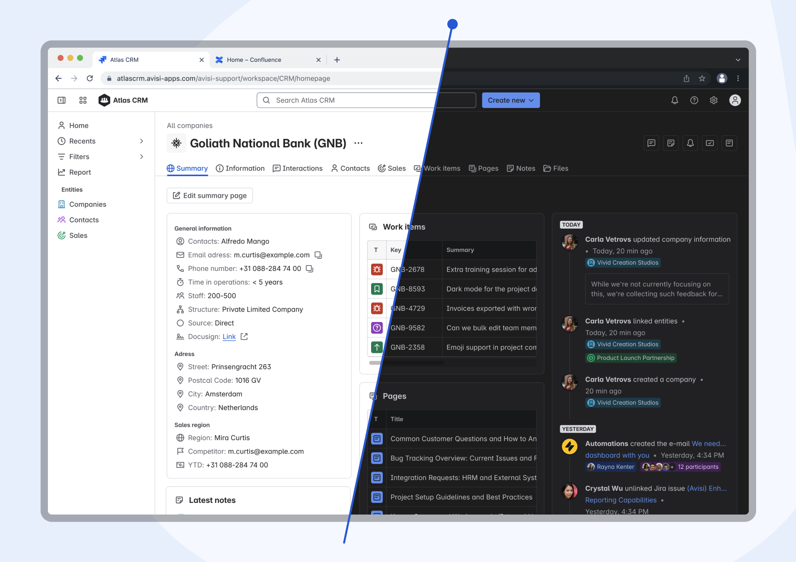Image resolution: width=796 pixels, height=562 pixels.
Task: Click the Vivid Creation Studios tag under updated company
Action: [623, 263]
